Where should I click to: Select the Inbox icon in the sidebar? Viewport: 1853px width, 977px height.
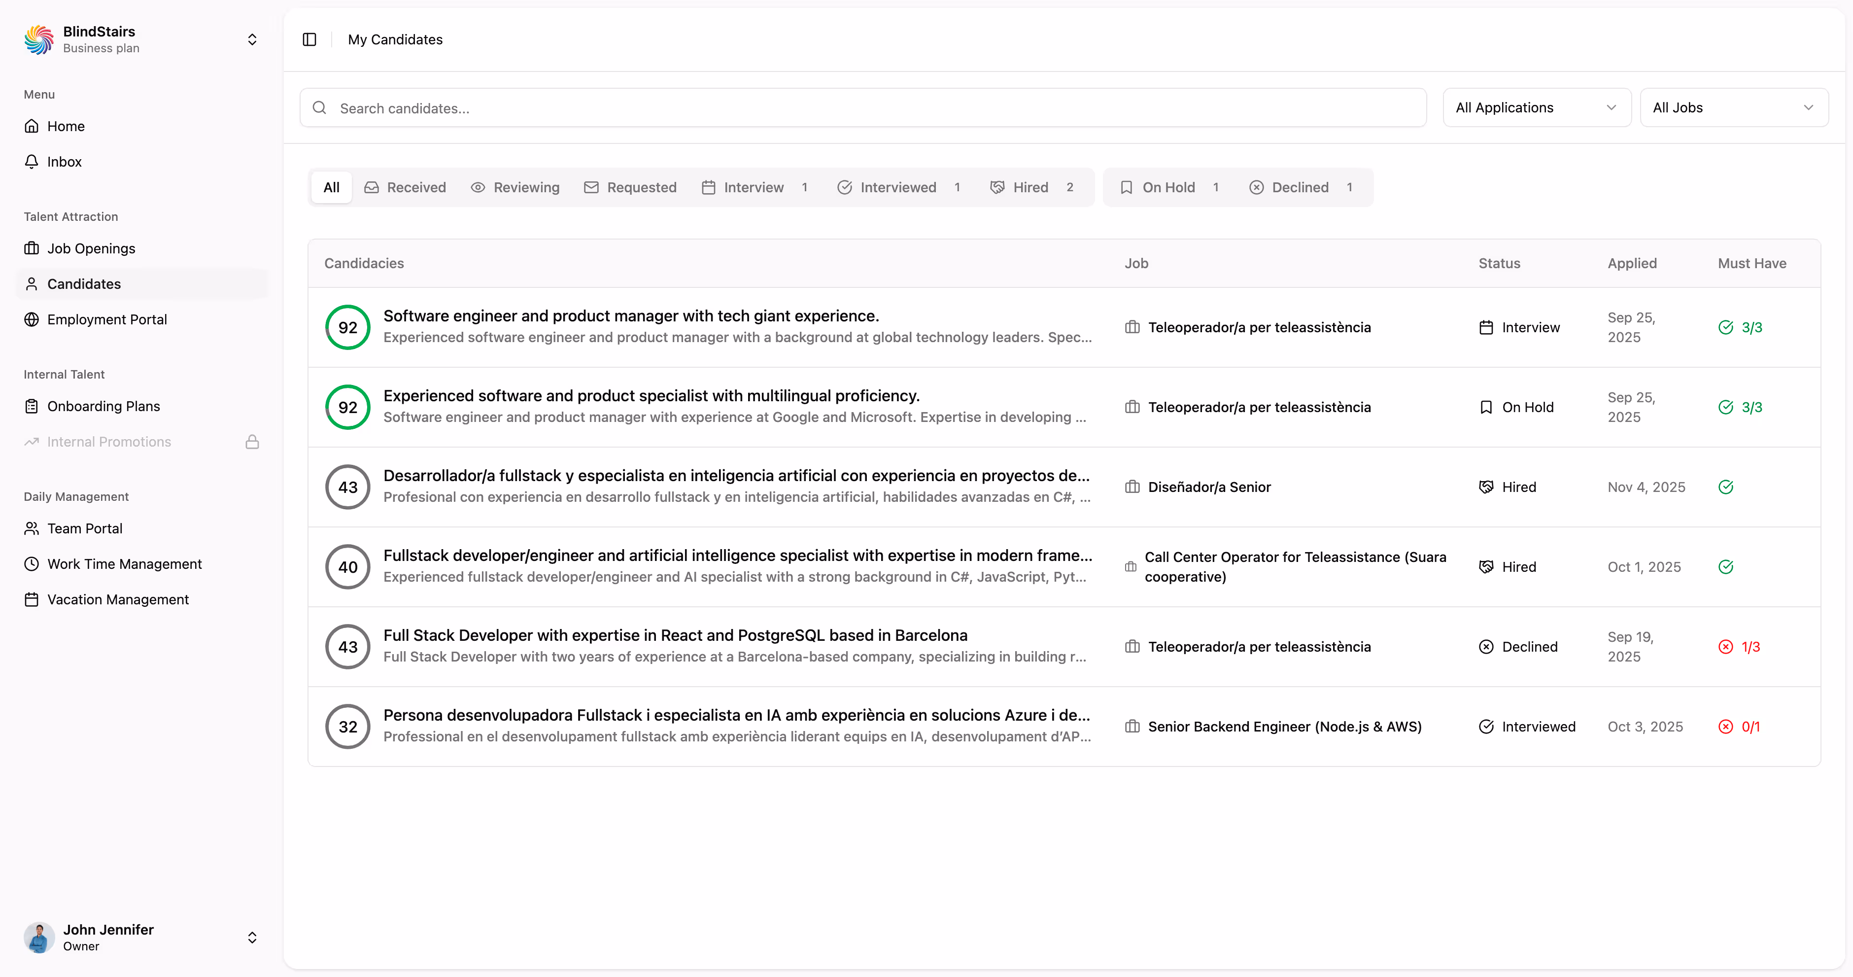[32, 161]
